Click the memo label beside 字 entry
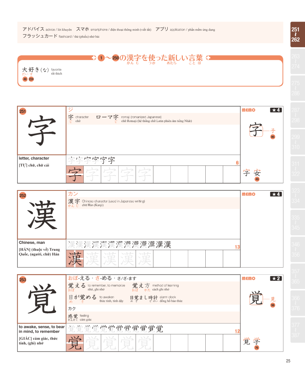 click(249, 110)
